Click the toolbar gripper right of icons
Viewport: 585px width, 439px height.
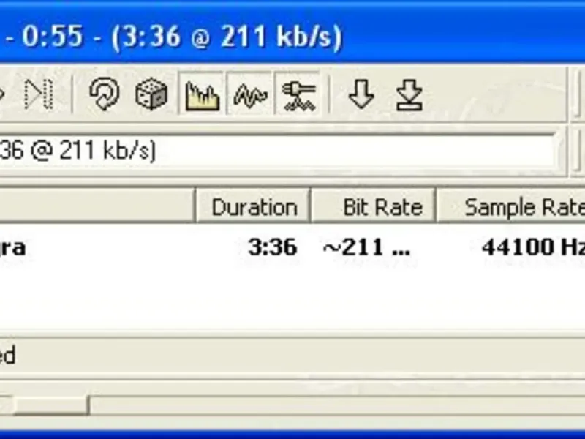[577, 94]
